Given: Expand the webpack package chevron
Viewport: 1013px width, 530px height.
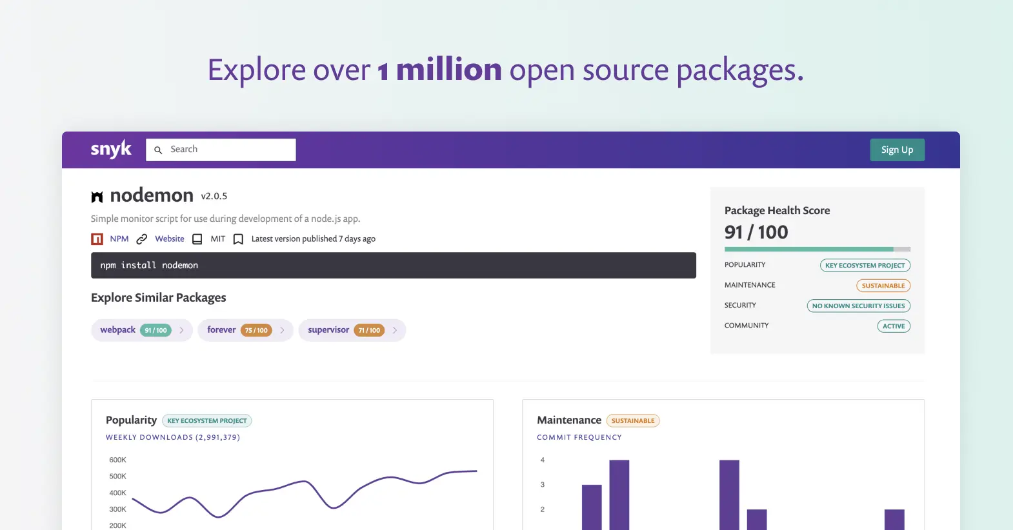Looking at the screenshot, I should (181, 330).
